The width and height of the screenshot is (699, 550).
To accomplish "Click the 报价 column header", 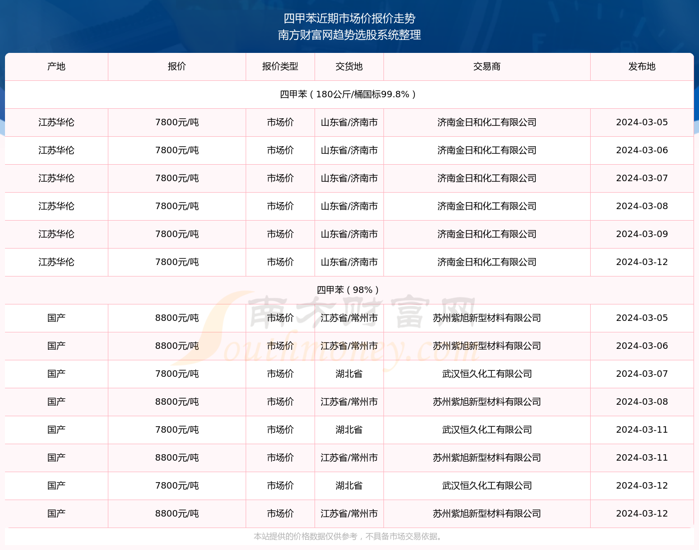I will (x=177, y=66).
